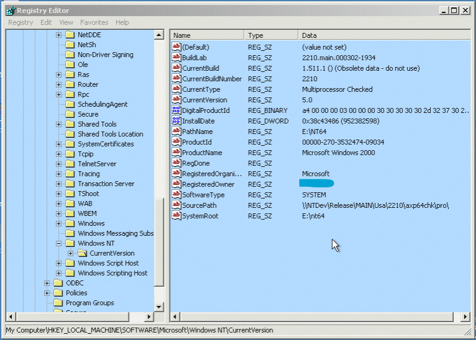Click the Policies folder icon
Viewport: 476px width, 340px height.
tap(58, 293)
